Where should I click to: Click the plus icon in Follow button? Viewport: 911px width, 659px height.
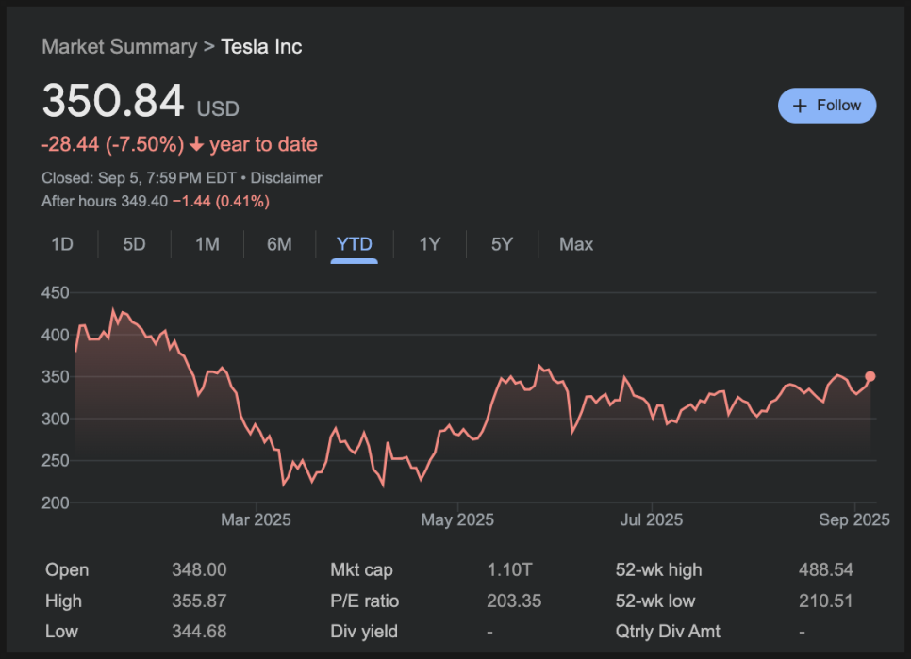click(x=800, y=106)
